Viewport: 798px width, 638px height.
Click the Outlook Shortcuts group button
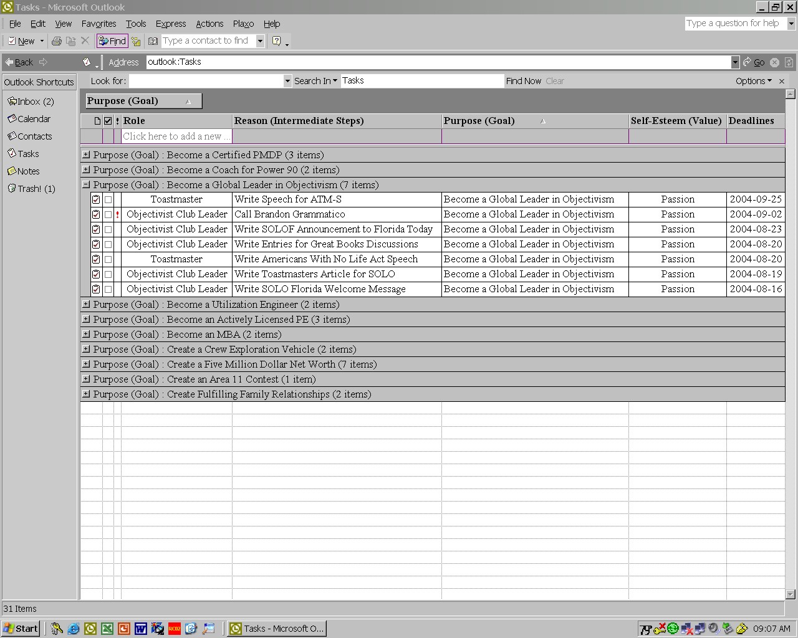coord(39,82)
